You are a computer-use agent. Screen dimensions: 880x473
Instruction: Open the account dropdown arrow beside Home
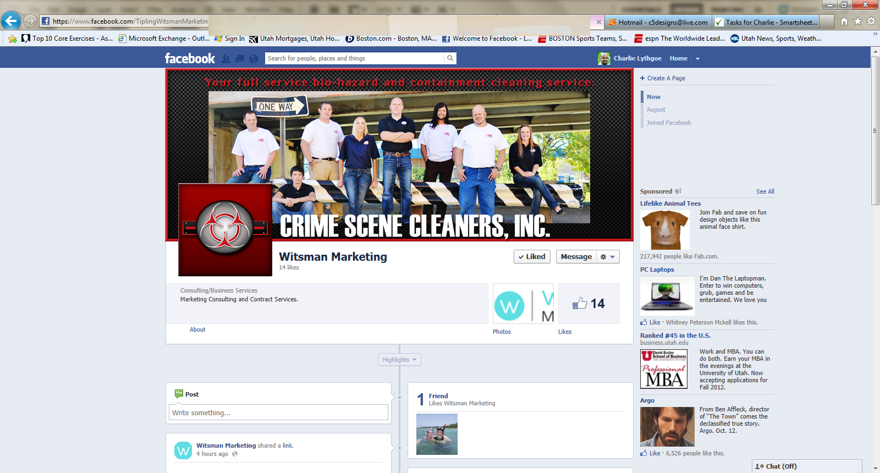[697, 58]
